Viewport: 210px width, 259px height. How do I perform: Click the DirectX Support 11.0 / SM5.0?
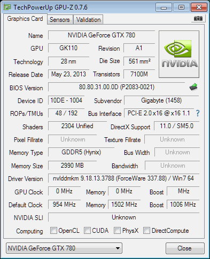pos(176,126)
